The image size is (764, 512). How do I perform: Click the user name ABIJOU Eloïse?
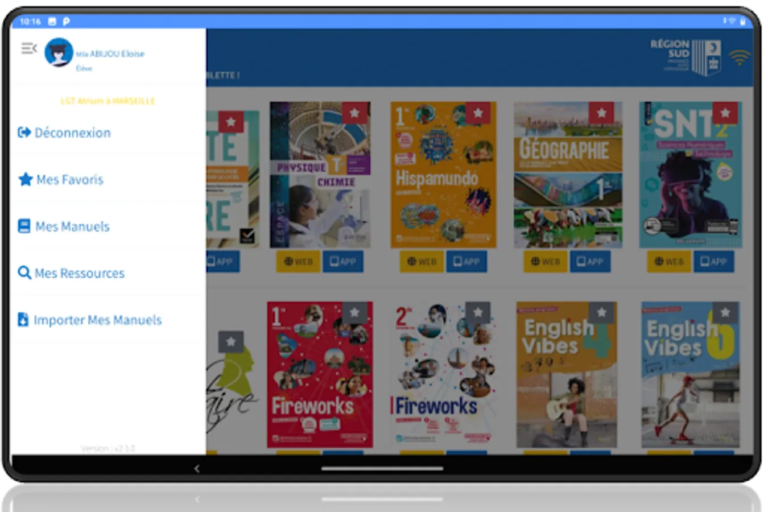110,53
